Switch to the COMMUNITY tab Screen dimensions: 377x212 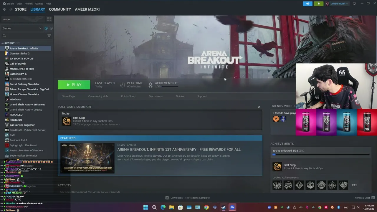[x=60, y=9]
